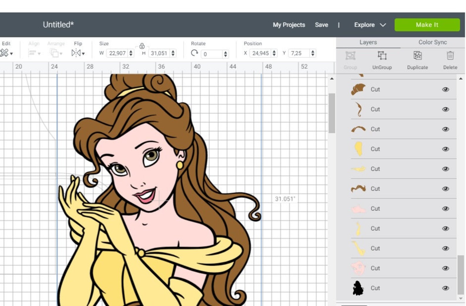The image size is (466, 306).
Task: Open the Flip dropdown
Action: [x=78, y=53]
